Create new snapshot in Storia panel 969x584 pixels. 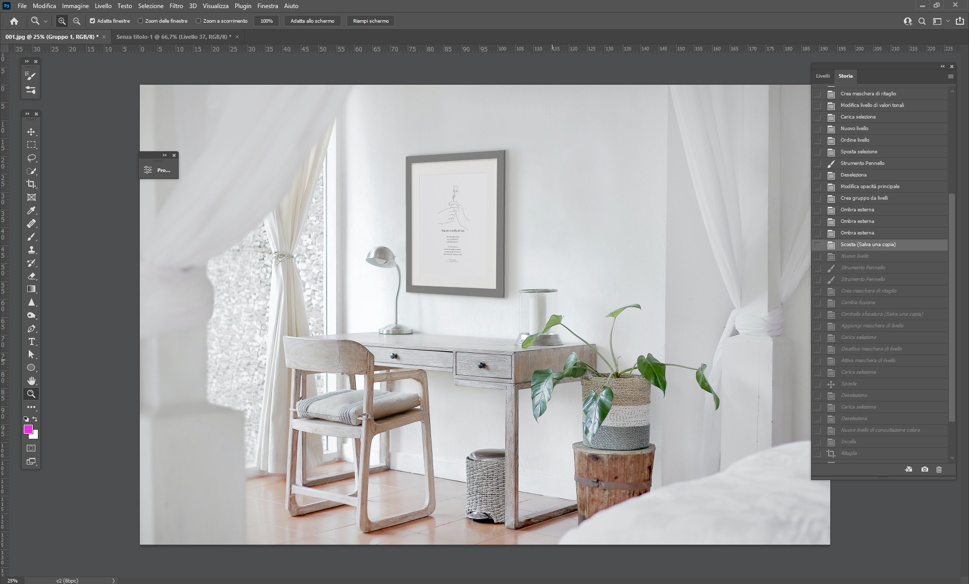[925, 470]
